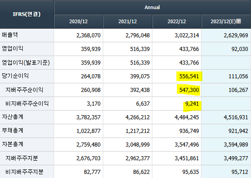Click the 6,637 value
Viewport: 251px width, 178px height.
pyautogui.click(x=143, y=104)
